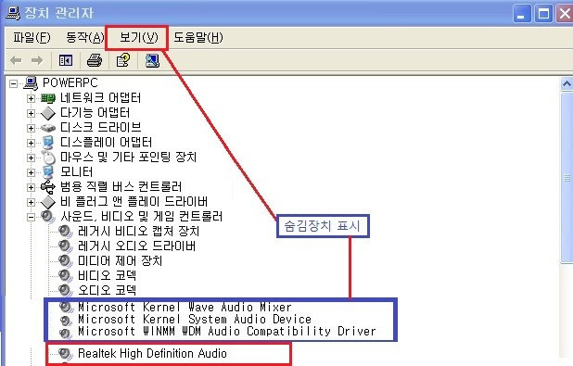Open the 파일(F) menu
The height and width of the screenshot is (366, 573).
(32, 37)
